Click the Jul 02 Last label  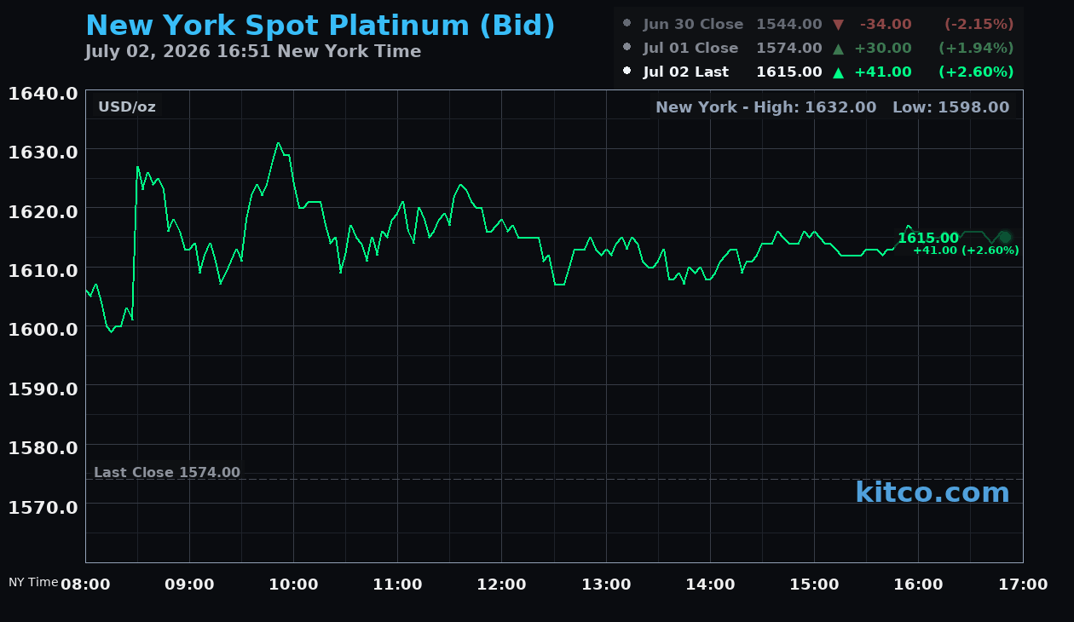(x=686, y=72)
